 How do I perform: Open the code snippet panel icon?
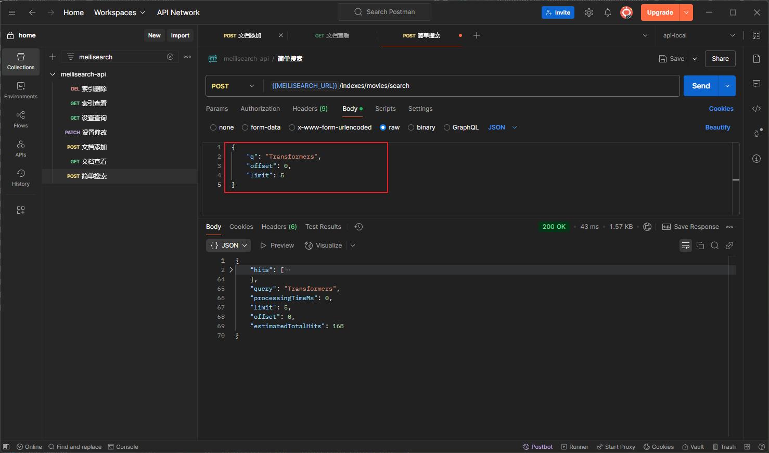757,108
